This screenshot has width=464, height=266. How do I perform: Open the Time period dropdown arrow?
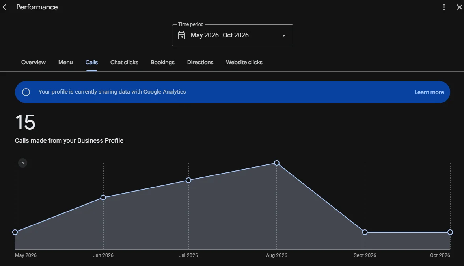[x=283, y=35]
